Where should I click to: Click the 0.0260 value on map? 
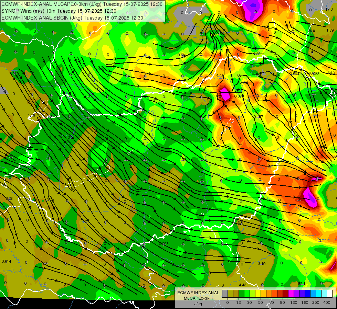pyautogui.click(x=313, y=73)
